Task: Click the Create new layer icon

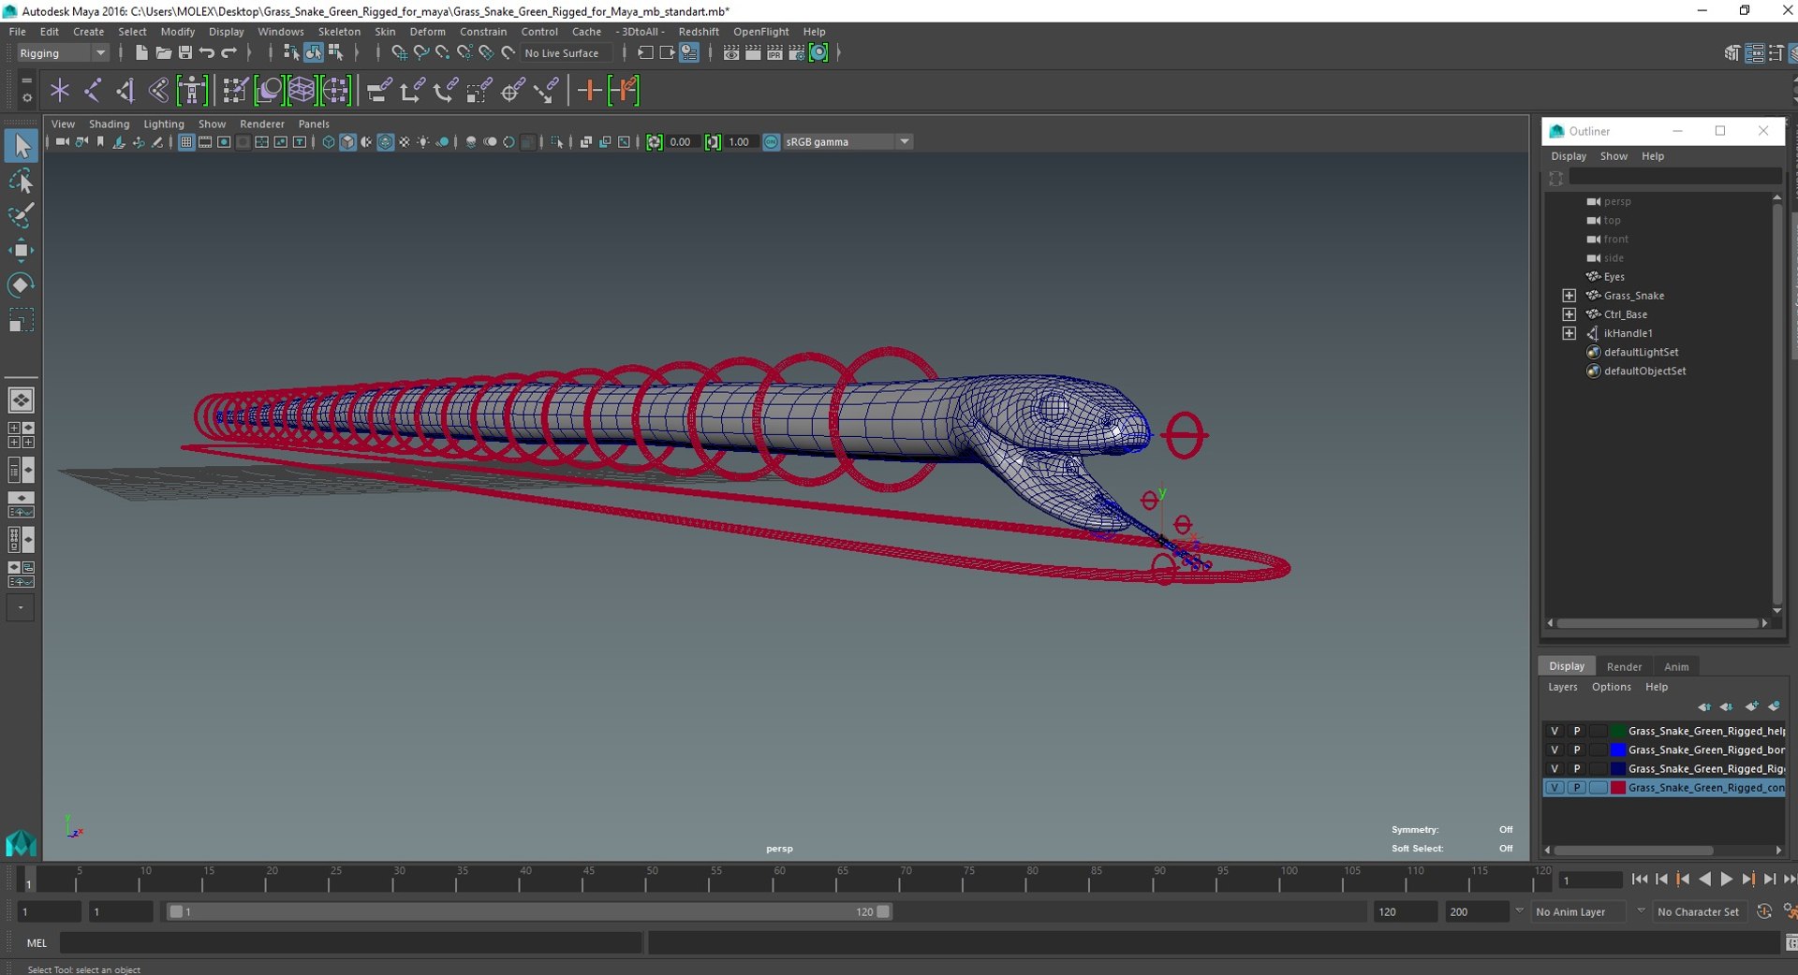Action: tap(1751, 706)
